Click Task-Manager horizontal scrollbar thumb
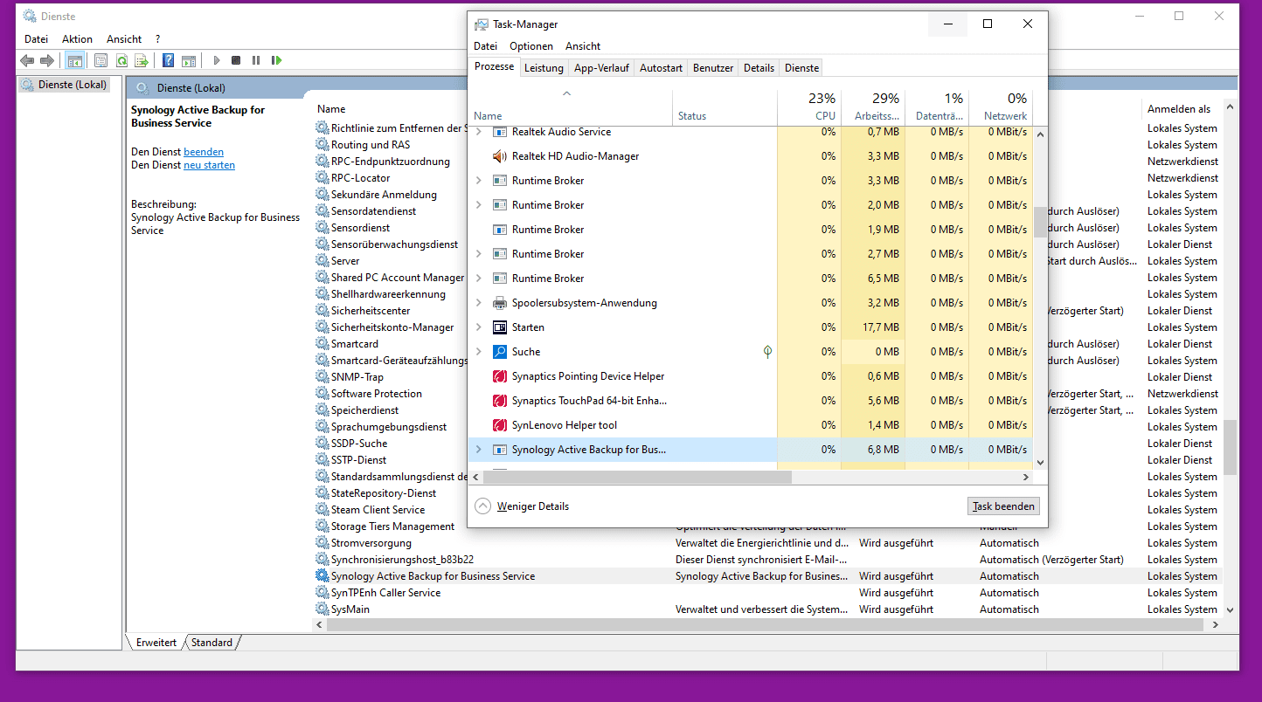Screen dimensions: 1262x702 pyautogui.click(x=636, y=478)
